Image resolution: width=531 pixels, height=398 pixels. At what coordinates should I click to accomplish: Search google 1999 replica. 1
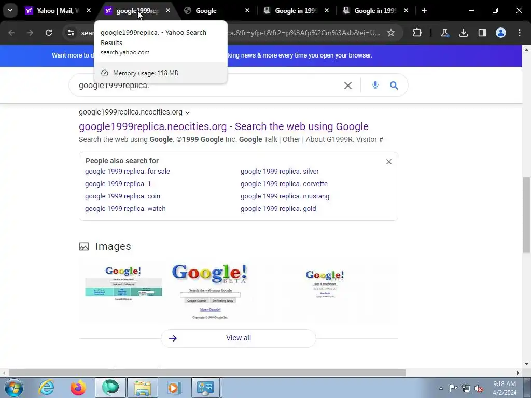[x=118, y=184]
